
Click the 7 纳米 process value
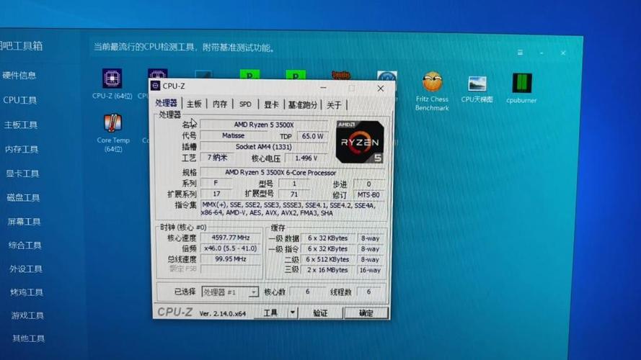(218, 158)
